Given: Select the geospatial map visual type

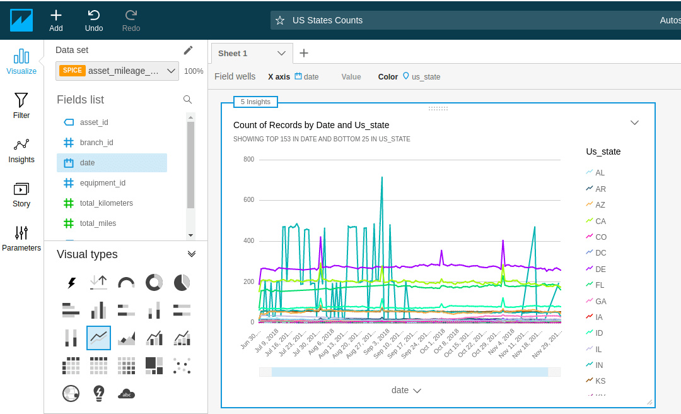Looking at the screenshot, I should [x=71, y=394].
